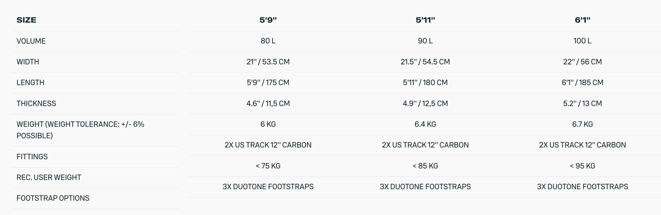Click the VOLUME row label
The image size is (661, 215).
(31, 41)
